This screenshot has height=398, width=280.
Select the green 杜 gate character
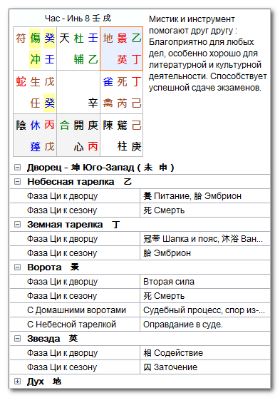78,39
